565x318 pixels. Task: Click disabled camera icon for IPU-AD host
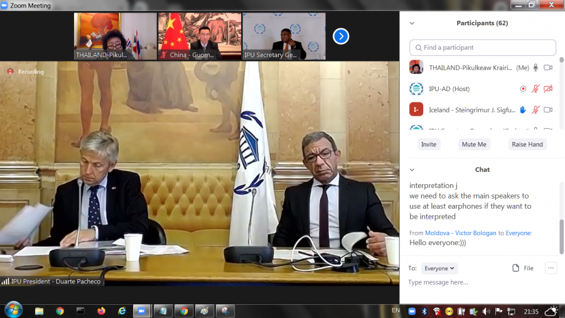click(548, 89)
